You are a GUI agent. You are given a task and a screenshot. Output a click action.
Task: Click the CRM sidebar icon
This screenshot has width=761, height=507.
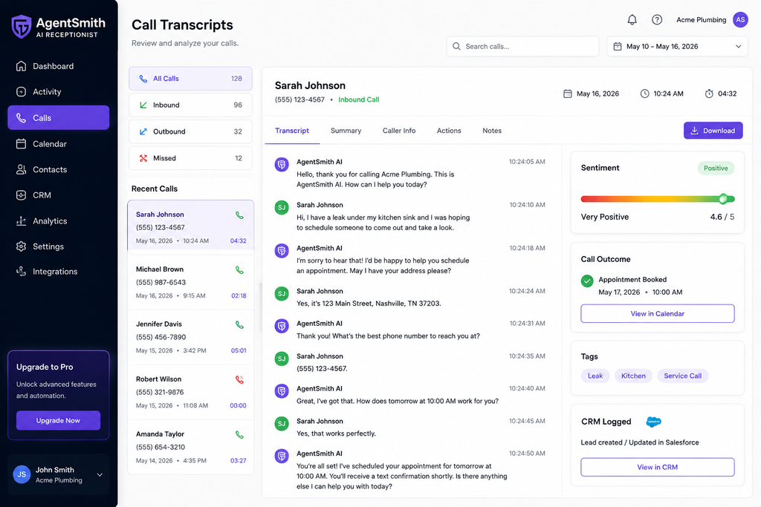(x=21, y=195)
